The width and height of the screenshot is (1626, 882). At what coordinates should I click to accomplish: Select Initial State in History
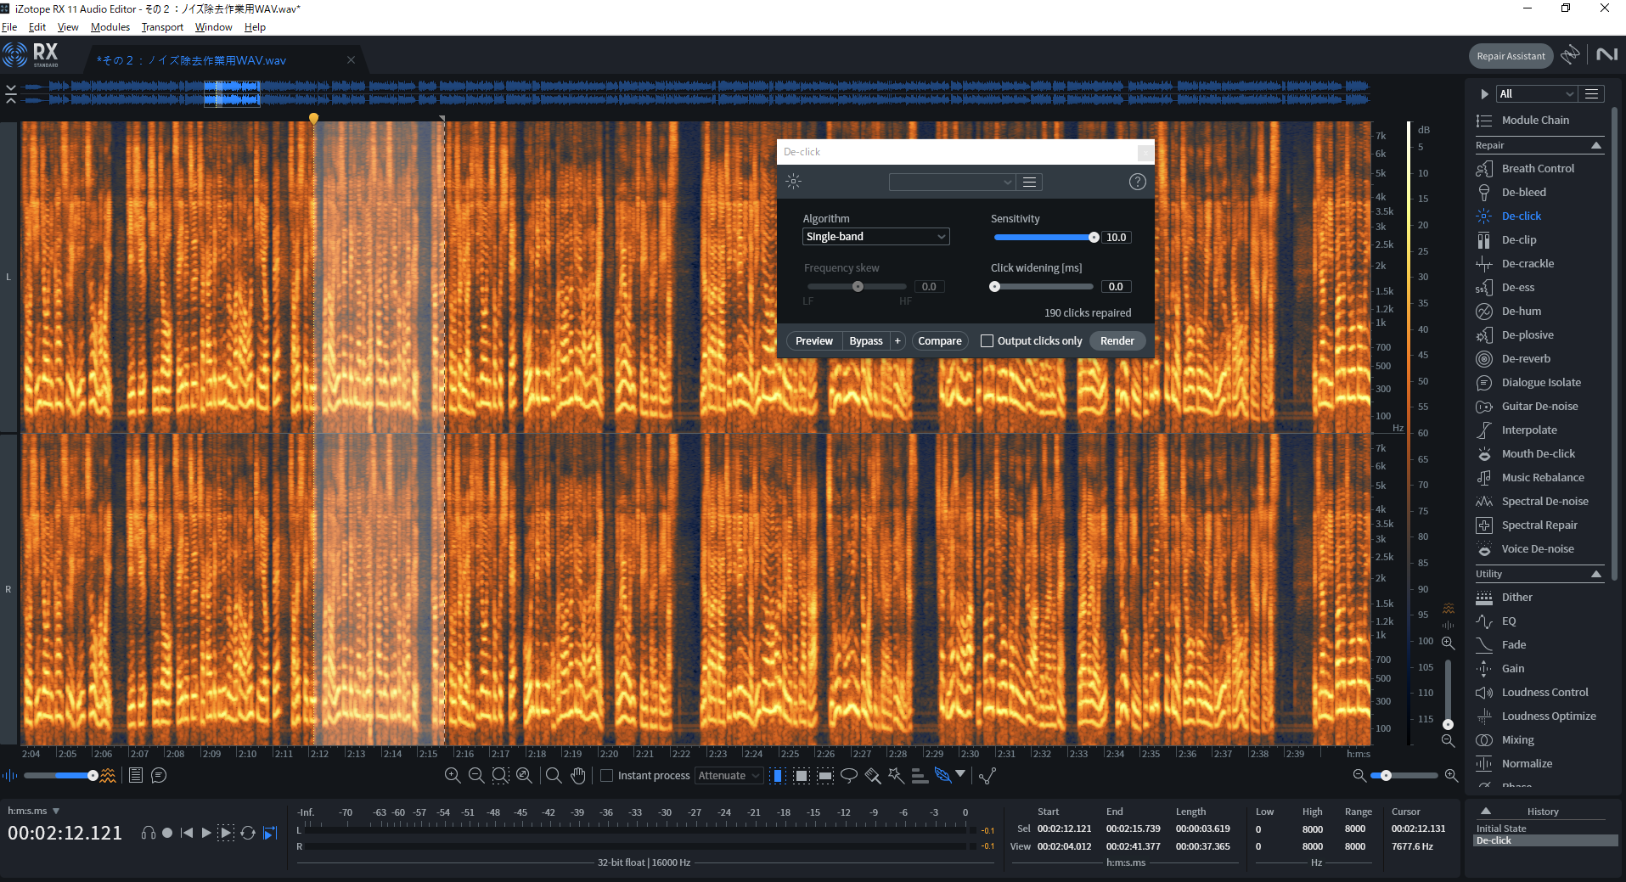click(x=1500, y=829)
